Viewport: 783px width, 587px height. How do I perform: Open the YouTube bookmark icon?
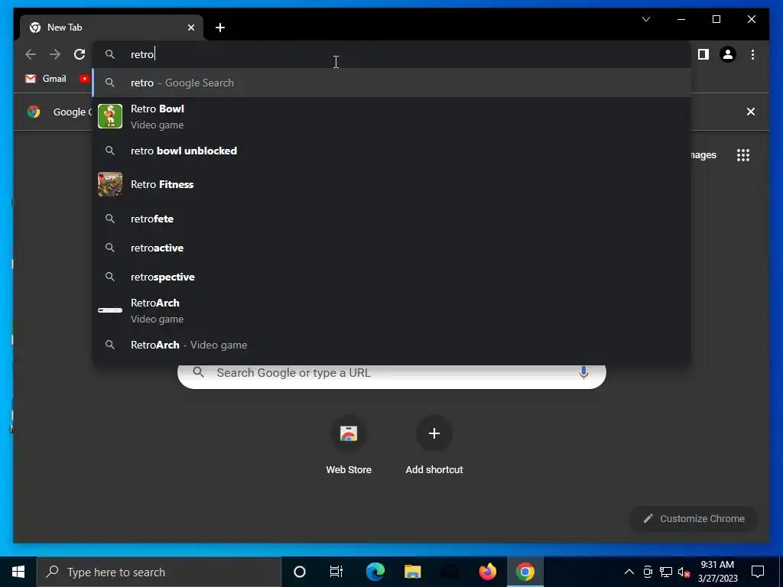pyautogui.click(x=84, y=79)
